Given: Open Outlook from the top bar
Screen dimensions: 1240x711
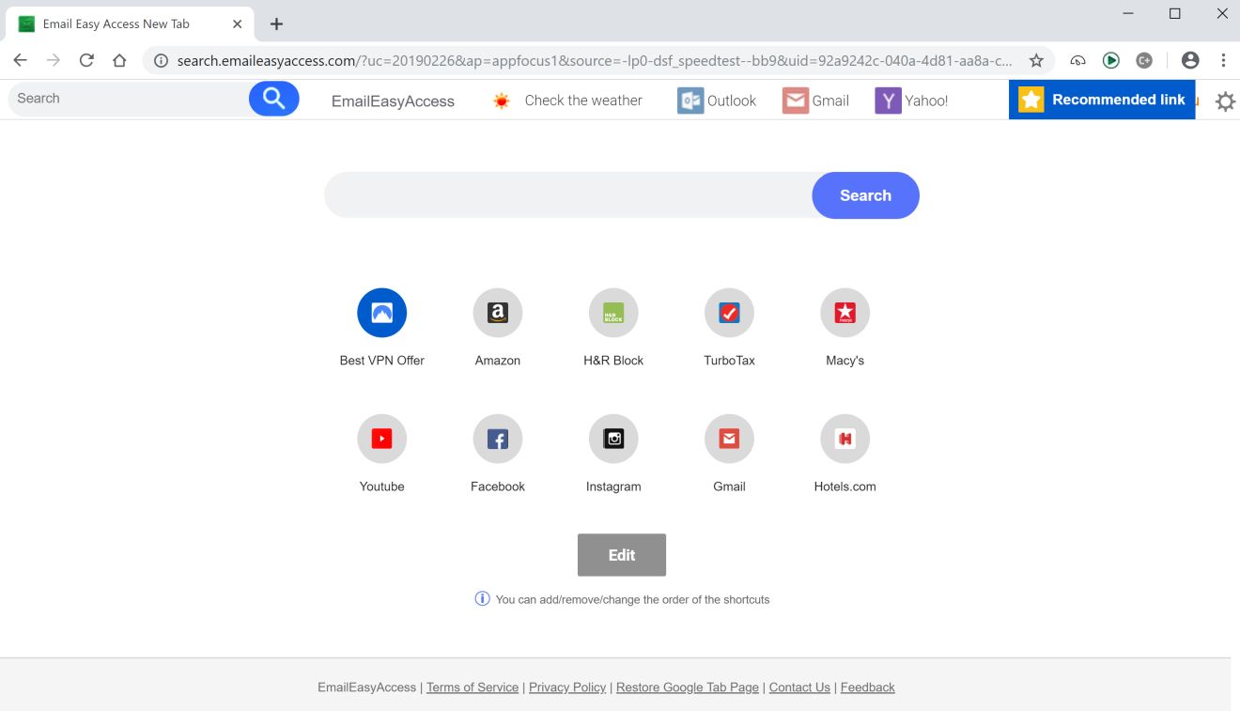Looking at the screenshot, I should (x=717, y=100).
